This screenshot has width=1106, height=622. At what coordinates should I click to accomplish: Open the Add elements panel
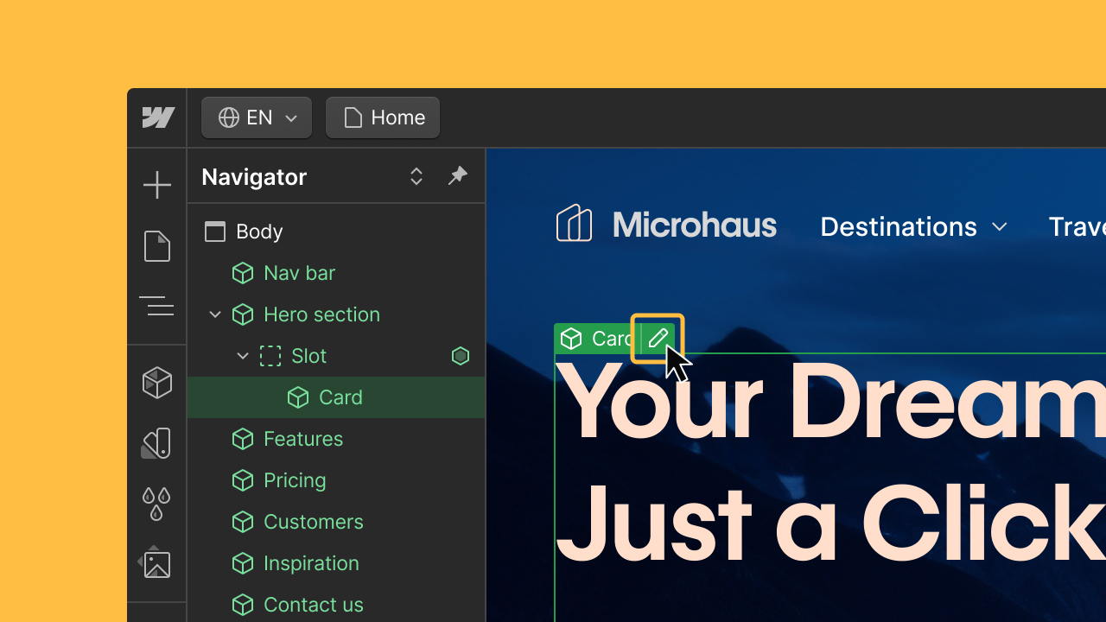point(157,185)
